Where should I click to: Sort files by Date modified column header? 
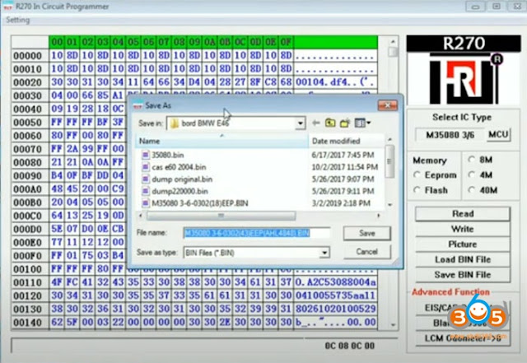point(346,142)
